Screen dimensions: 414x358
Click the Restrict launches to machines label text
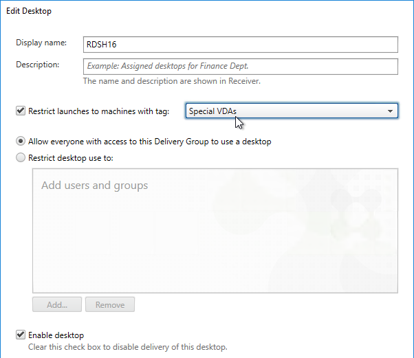pos(98,111)
